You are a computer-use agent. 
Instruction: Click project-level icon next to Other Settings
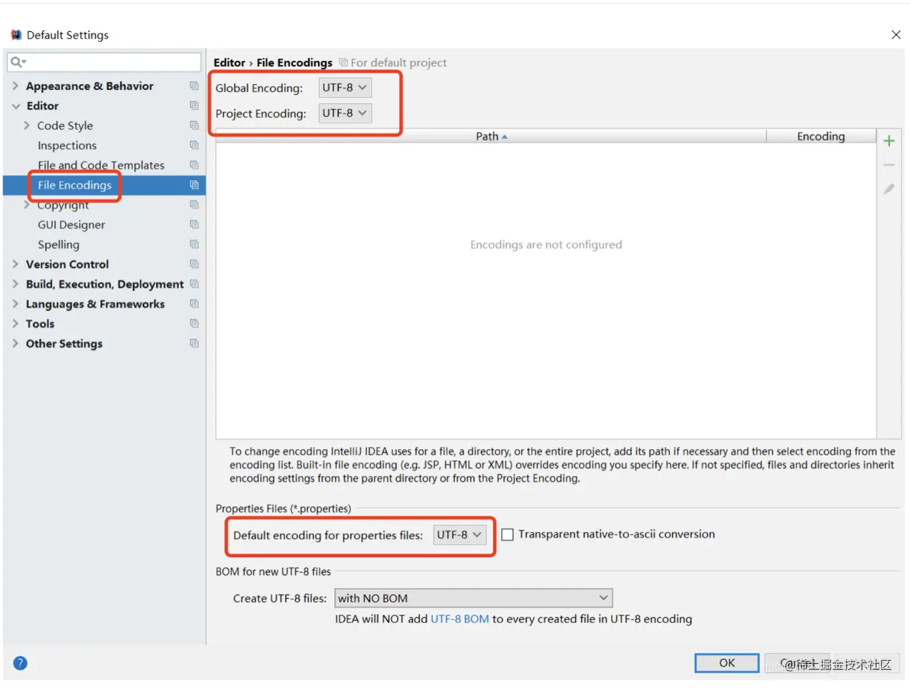(194, 343)
